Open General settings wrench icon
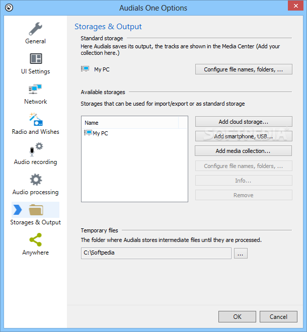Image resolution: width=307 pixels, height=332 pixels. pos(36,29)
